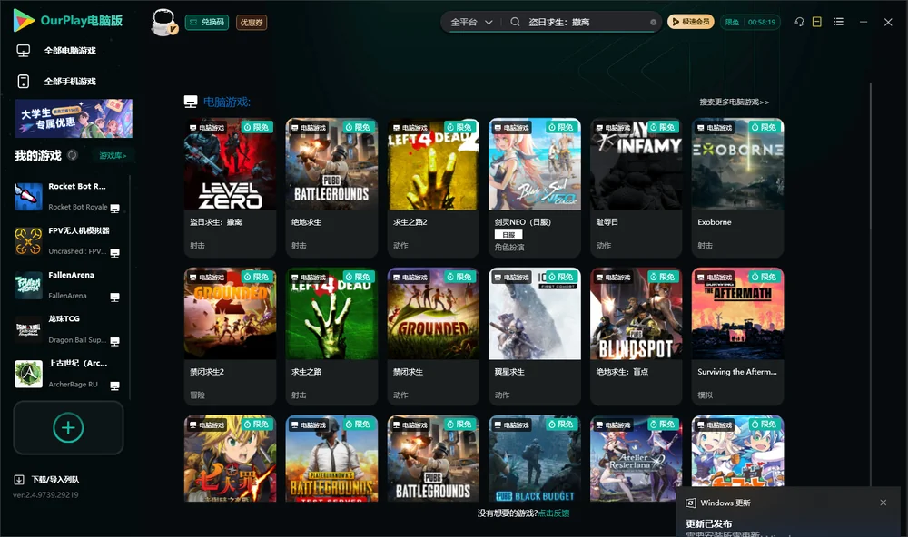Click the 更新已发布 notification text
This screenshot has width=908, height=537.
(x=709, y=523)
